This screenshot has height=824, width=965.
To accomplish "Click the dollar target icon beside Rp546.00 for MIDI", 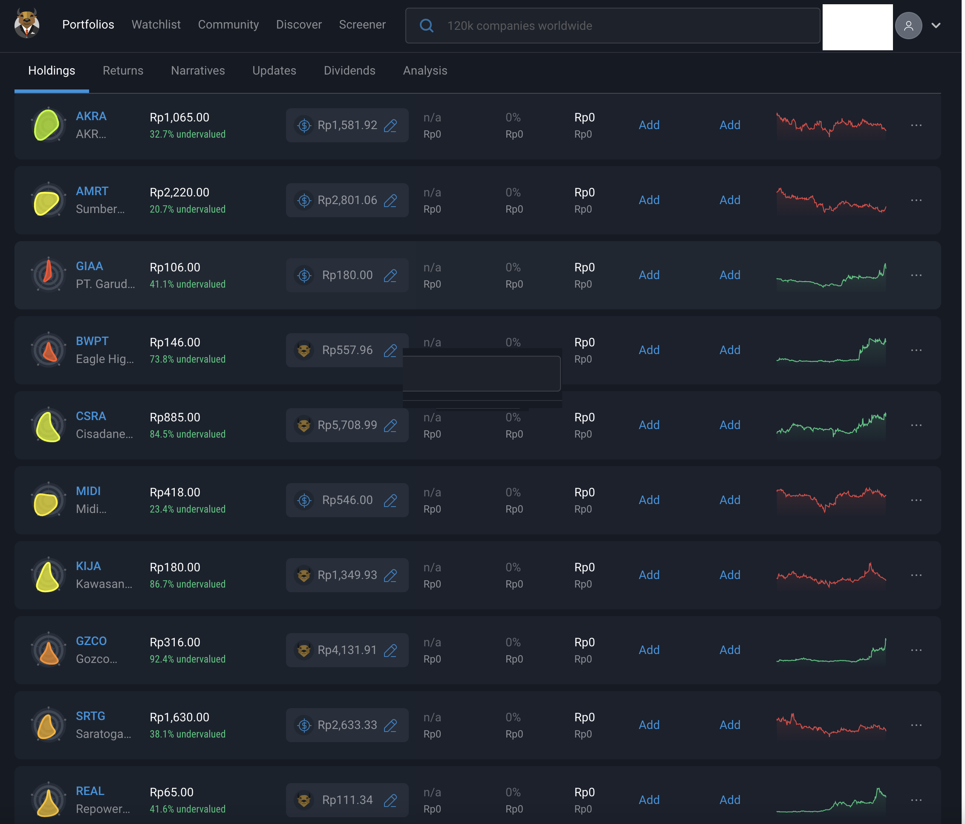I will click(x=304, y=500).
